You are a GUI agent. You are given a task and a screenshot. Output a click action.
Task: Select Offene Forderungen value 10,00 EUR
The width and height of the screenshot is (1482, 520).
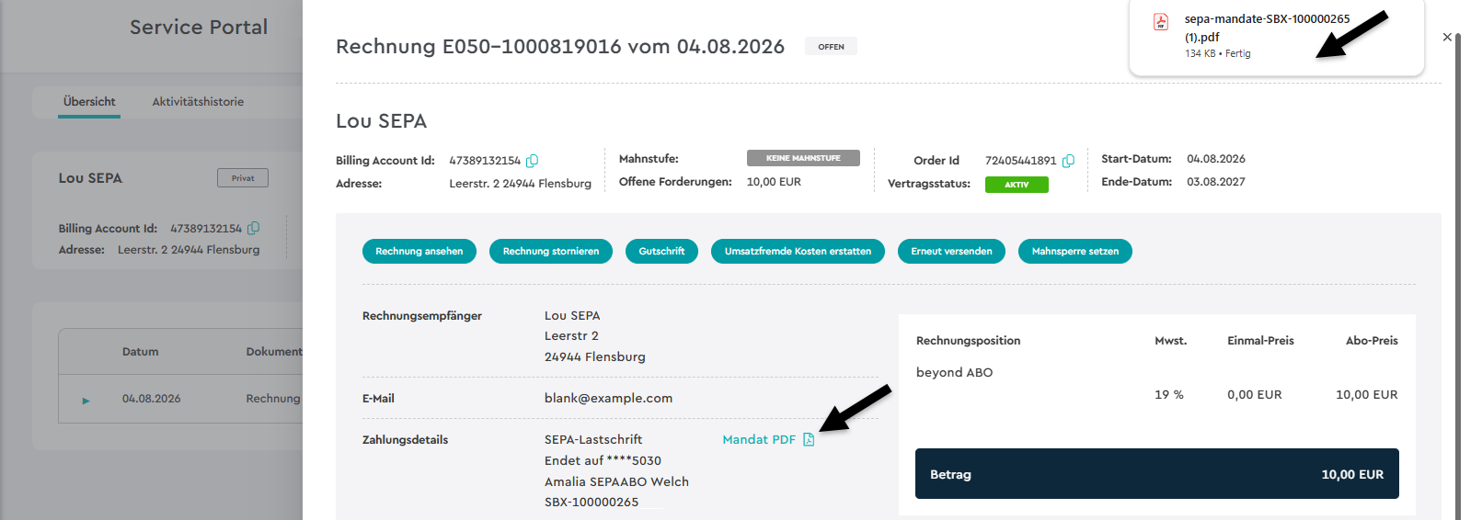point(774,182)
